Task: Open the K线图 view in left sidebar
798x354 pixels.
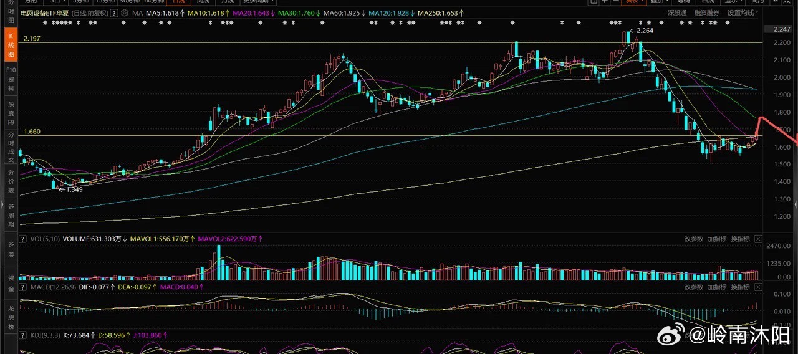Action: point(11,46)
